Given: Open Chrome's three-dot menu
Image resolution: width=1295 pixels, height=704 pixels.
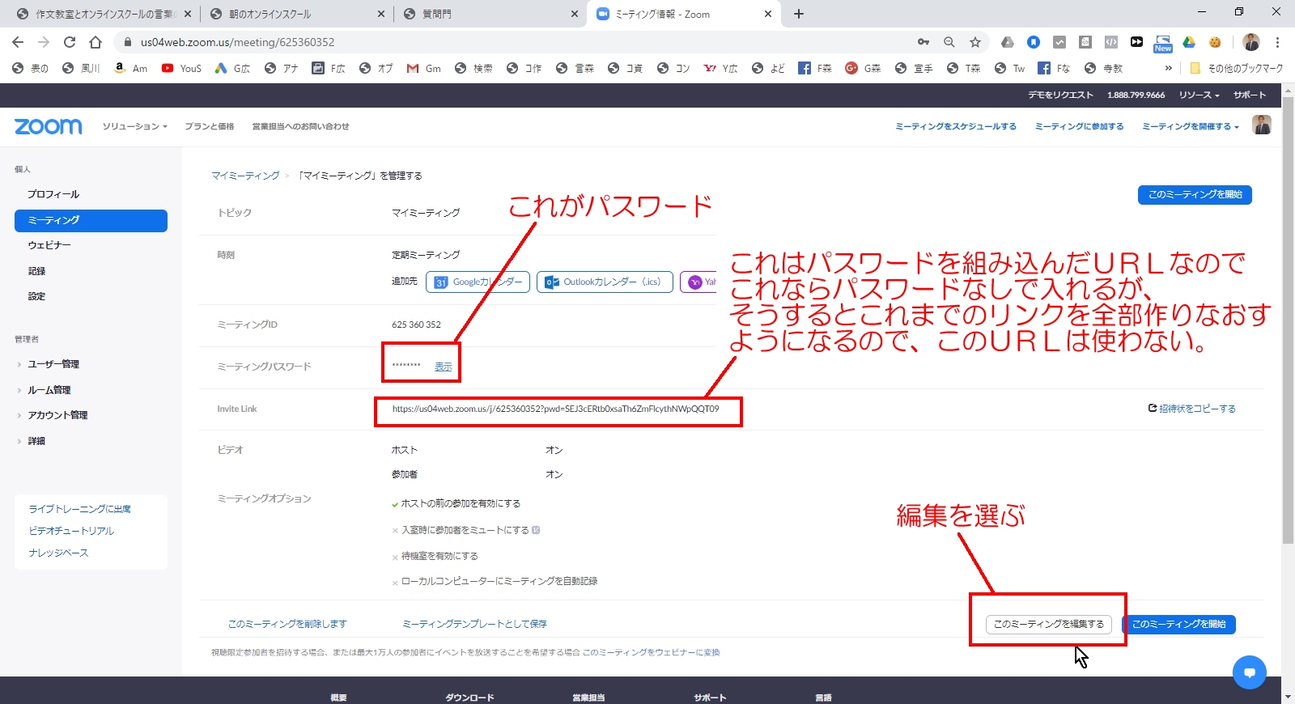Looking at the screenshot, I should coord(1277,42).
